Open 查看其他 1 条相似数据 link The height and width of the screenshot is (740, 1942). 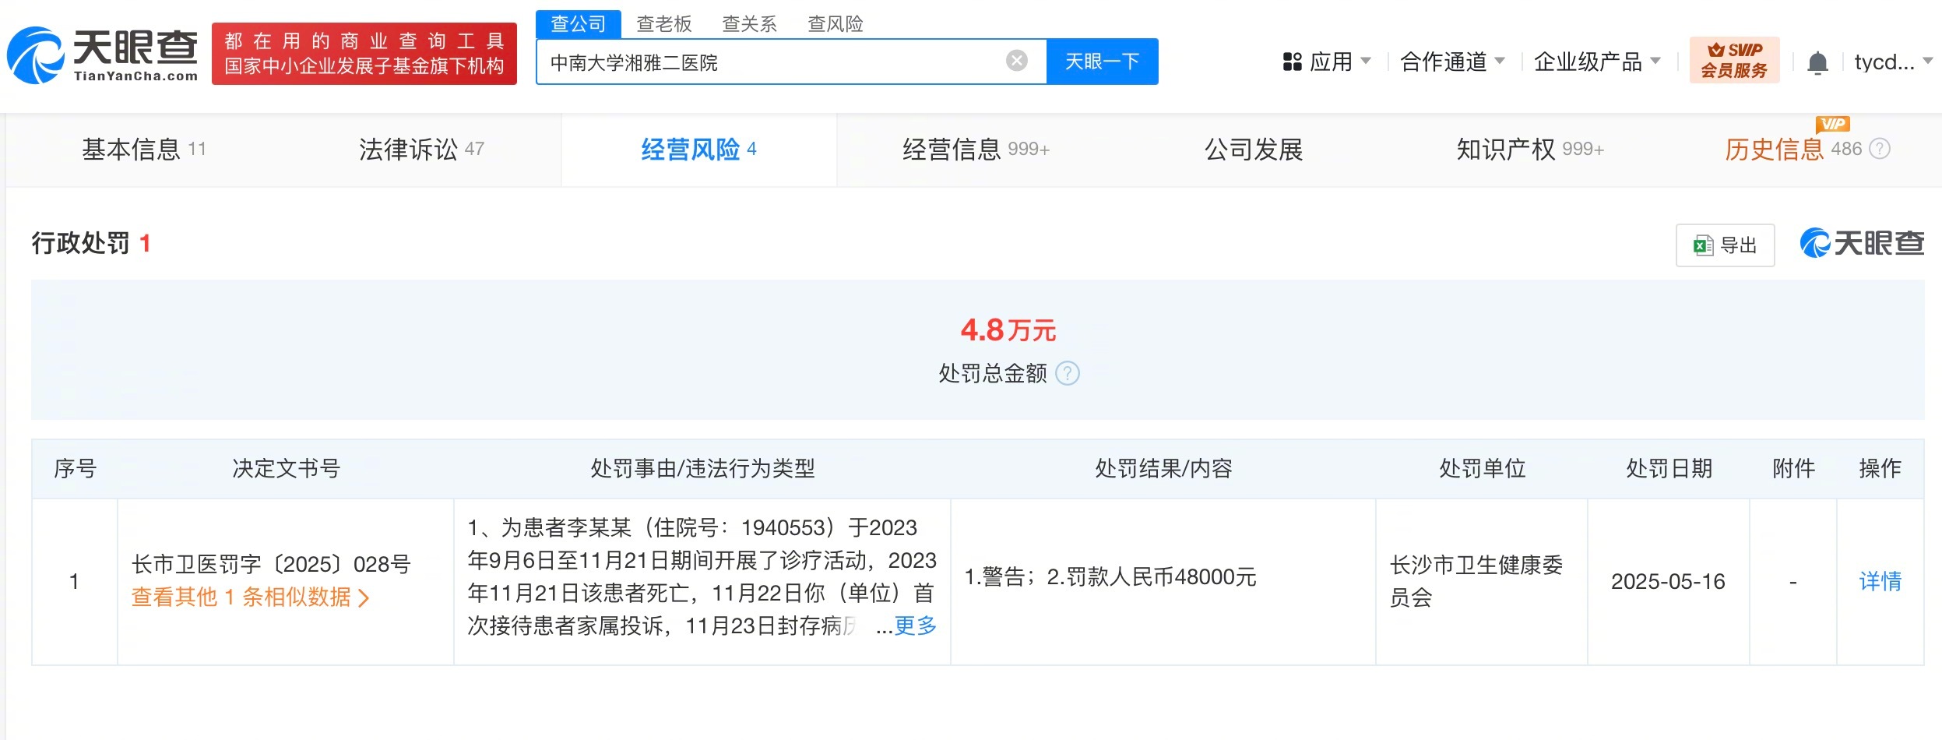tap(250, 597)
